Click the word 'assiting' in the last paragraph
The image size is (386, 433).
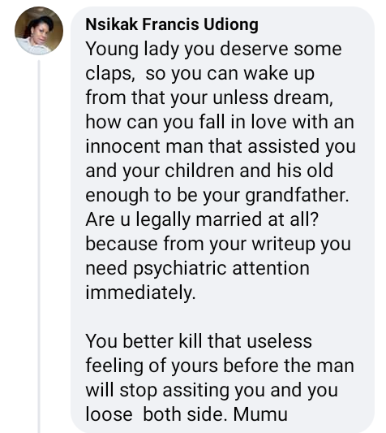(x=195, y=391)
